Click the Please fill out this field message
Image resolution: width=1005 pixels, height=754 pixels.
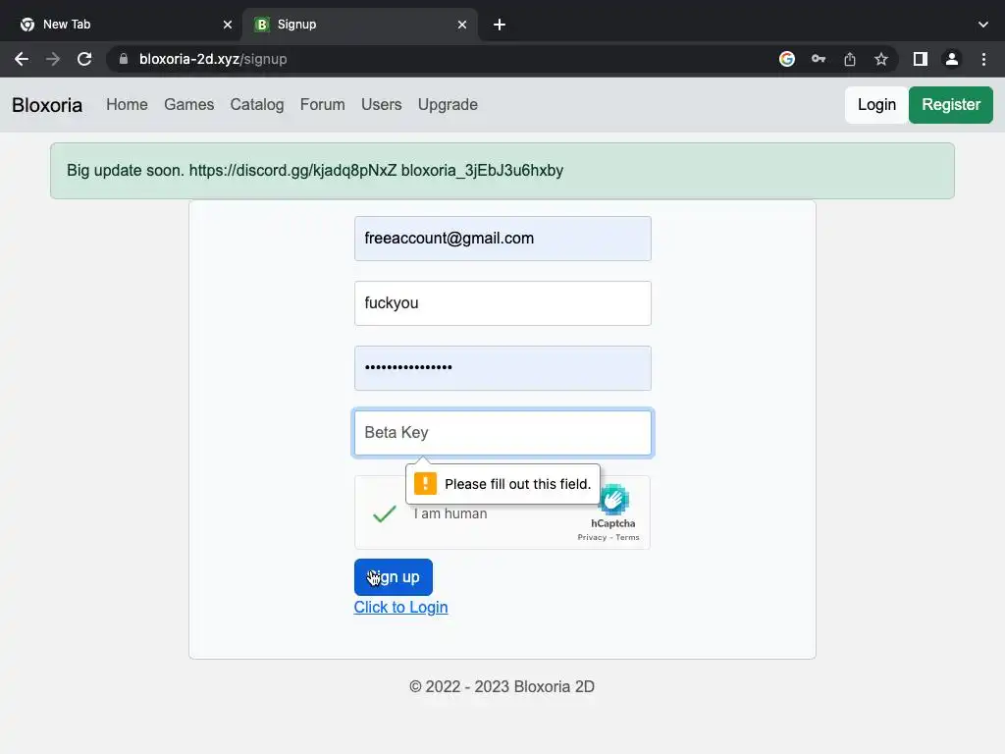(x=518, y=484)
